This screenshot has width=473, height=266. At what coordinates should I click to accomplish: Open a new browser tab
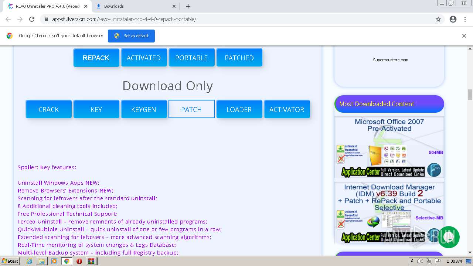[188, 6]
